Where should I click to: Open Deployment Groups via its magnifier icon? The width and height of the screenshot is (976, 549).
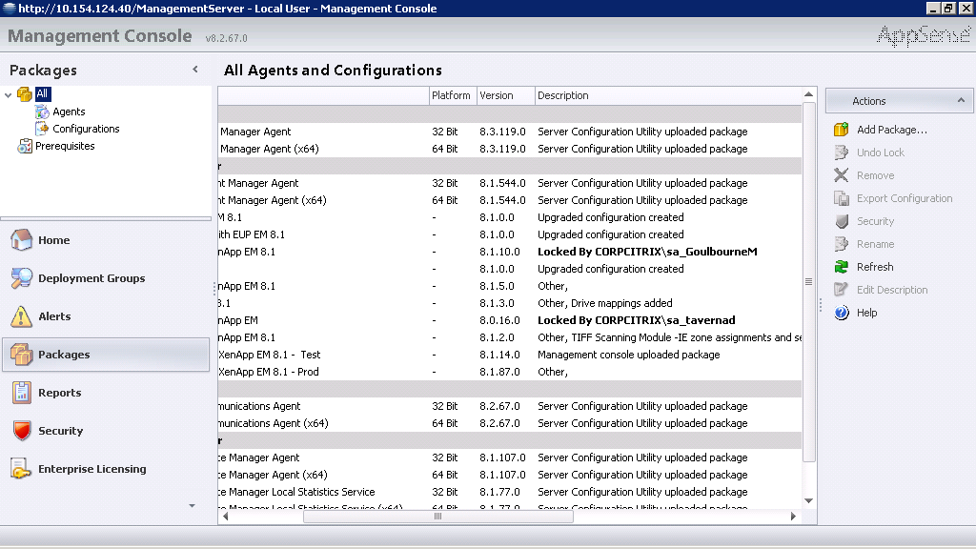22,278
